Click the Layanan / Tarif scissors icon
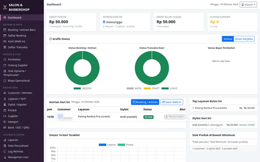Screen dimensions: 260x162 5,99
